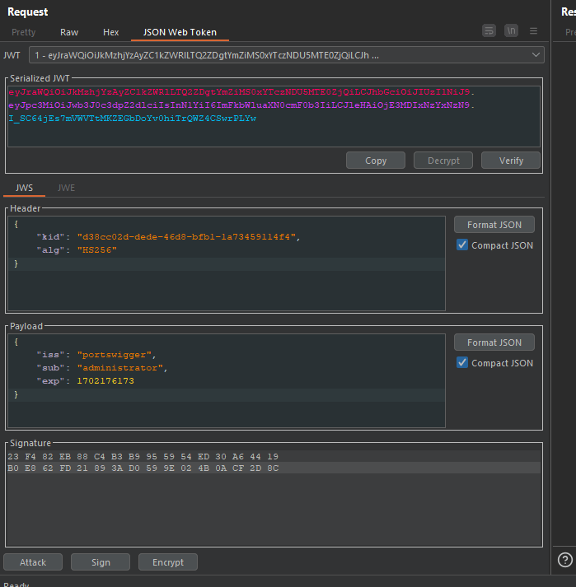
Task: Click the Sign button
Action: (x=101, y=562)
